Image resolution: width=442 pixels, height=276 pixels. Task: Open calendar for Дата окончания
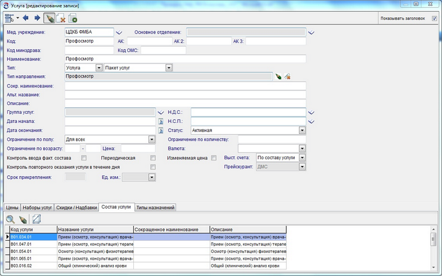tap(161, 131)
